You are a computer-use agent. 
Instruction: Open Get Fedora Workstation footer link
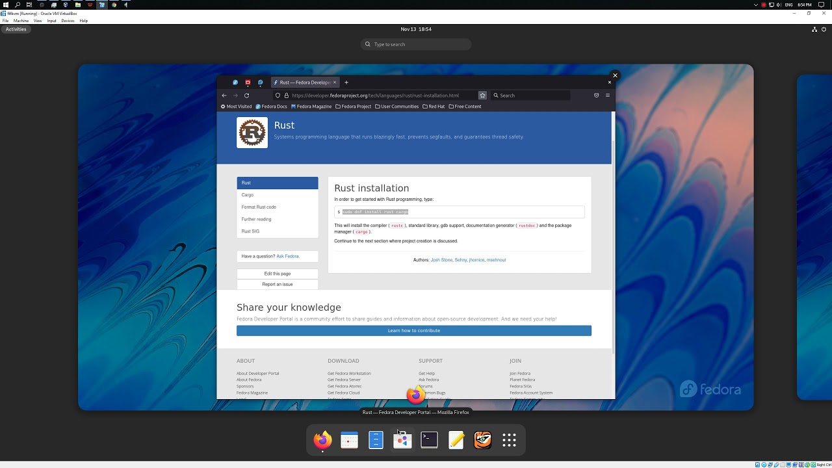[349, 373]
